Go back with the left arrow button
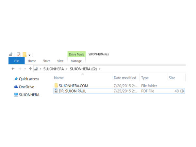The image size is (196, 147). click(13, 69)
